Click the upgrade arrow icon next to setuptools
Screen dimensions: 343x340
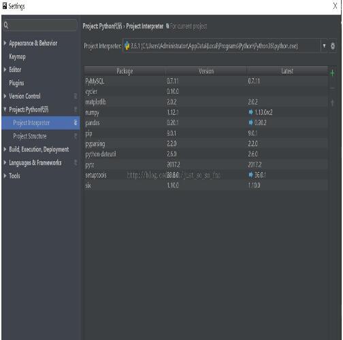pyautogui.click(x=250, y=175)
